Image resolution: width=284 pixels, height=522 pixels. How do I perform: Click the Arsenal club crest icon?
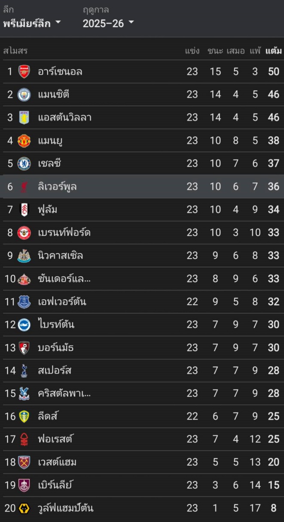tap(24, 71)
